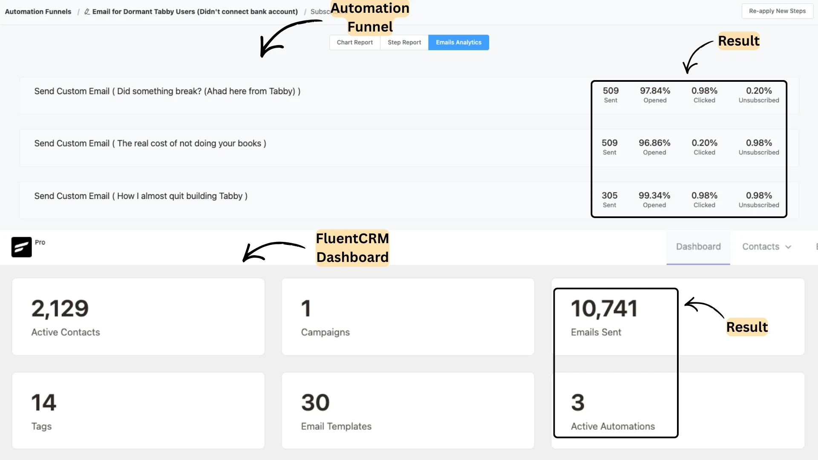The image size is (818, 460).
Task: Open the How I almost quit building Tabby email
Action: (x=141, y=196)
